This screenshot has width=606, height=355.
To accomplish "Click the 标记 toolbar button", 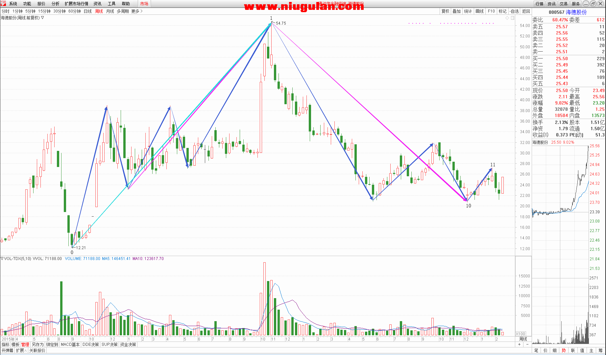I will (x=502, y=11).
